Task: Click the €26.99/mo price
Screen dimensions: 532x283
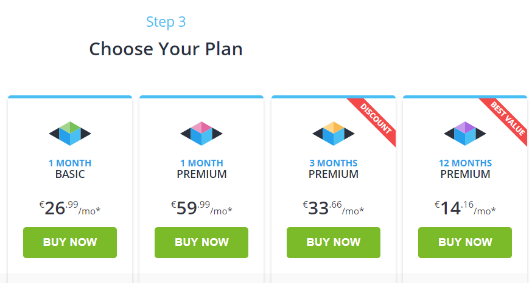Action: pyautogui.click(x=70, y=208)
